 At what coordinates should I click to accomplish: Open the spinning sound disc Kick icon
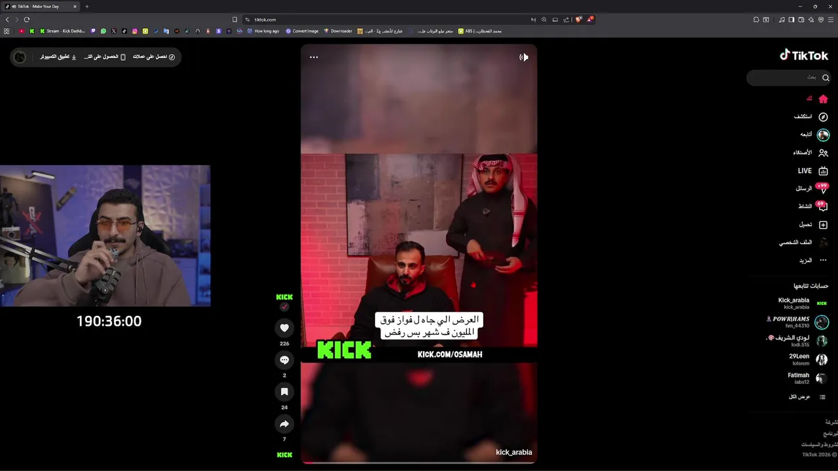[284, 455]
